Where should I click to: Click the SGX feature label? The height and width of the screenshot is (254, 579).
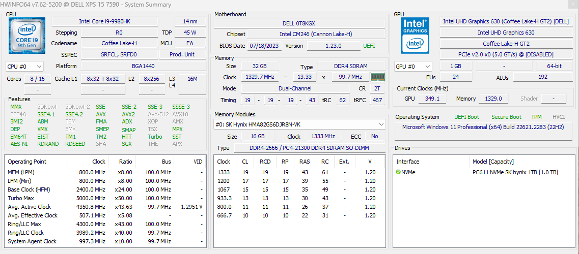(127, 144)
